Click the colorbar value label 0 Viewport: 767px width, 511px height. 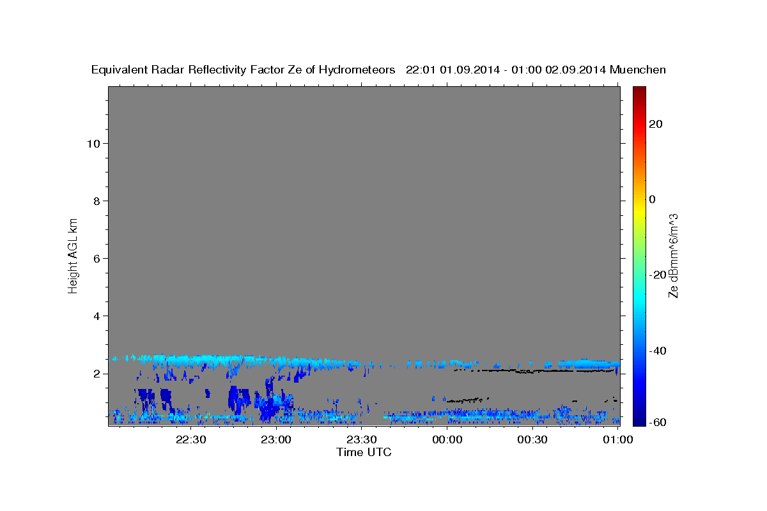(x=653, y=199)
